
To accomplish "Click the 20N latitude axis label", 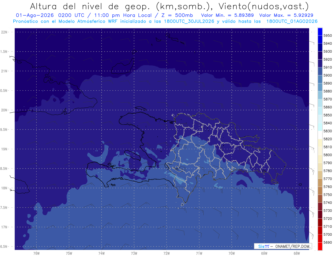I will [4, 110].
